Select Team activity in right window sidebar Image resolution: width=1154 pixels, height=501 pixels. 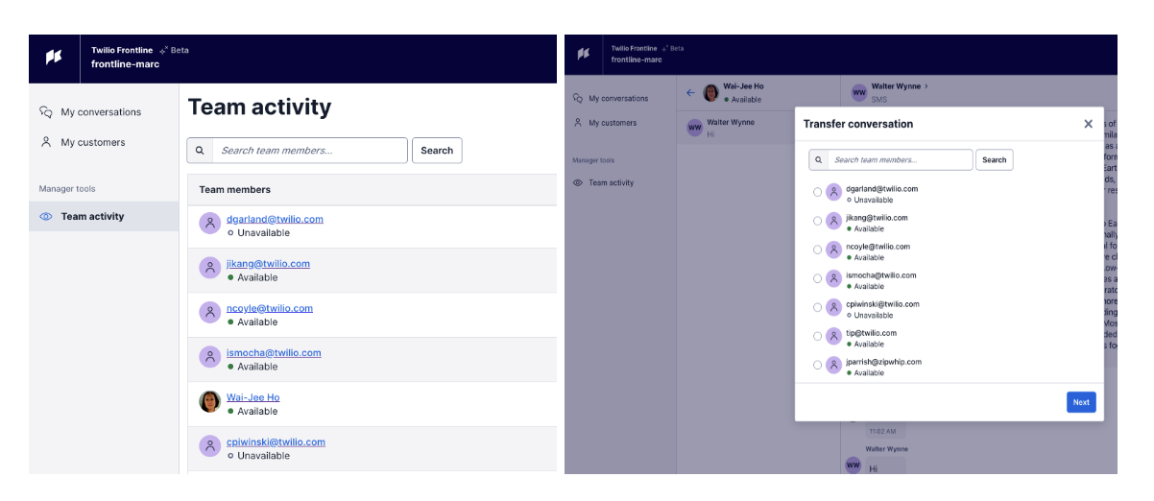(x=604, y=182)
